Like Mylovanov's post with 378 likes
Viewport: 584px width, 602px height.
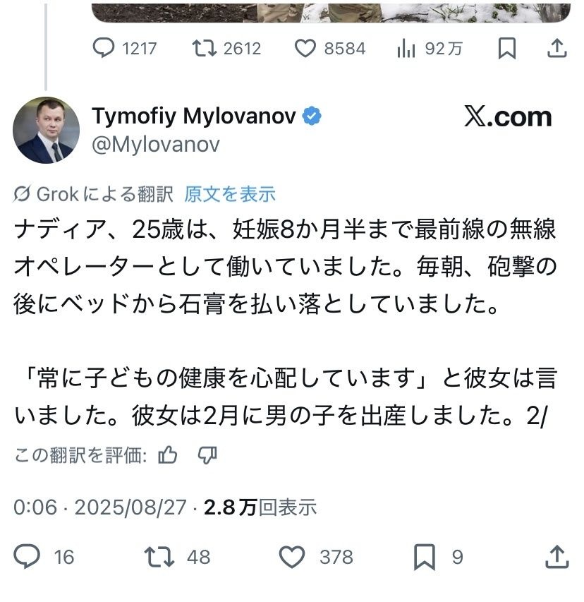click(291, 557)
